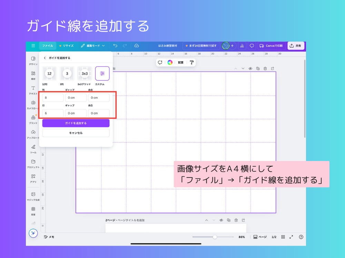Select the マジック生成 sidebar icon
The height and width of the screenshot is (258, 345).
[33, 195]
